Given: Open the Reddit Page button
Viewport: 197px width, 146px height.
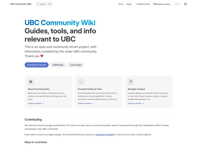Looking at the screenshot, I should [58, 65].
